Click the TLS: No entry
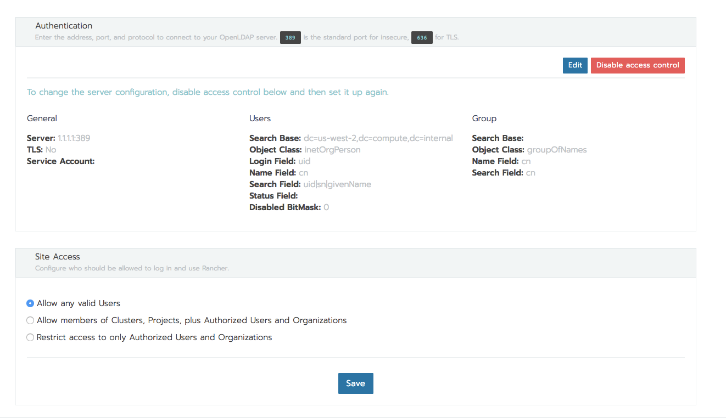The image size is (726, 418). 42,150
